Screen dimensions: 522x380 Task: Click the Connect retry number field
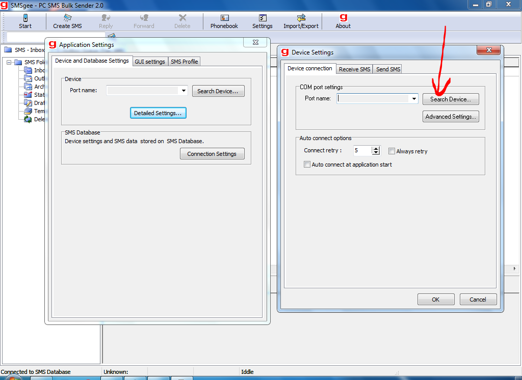[362, 151]
